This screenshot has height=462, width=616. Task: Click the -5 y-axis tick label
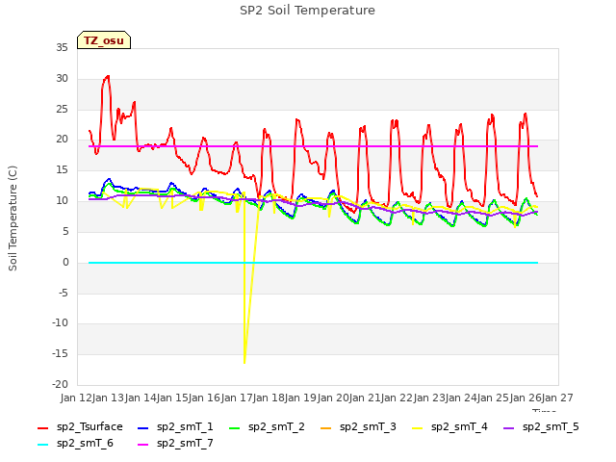click(63, 293)
